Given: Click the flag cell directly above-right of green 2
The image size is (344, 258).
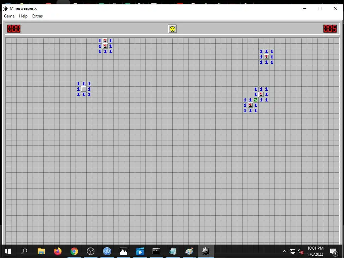Looking at the screenshot, I should (x=261, y=94).
